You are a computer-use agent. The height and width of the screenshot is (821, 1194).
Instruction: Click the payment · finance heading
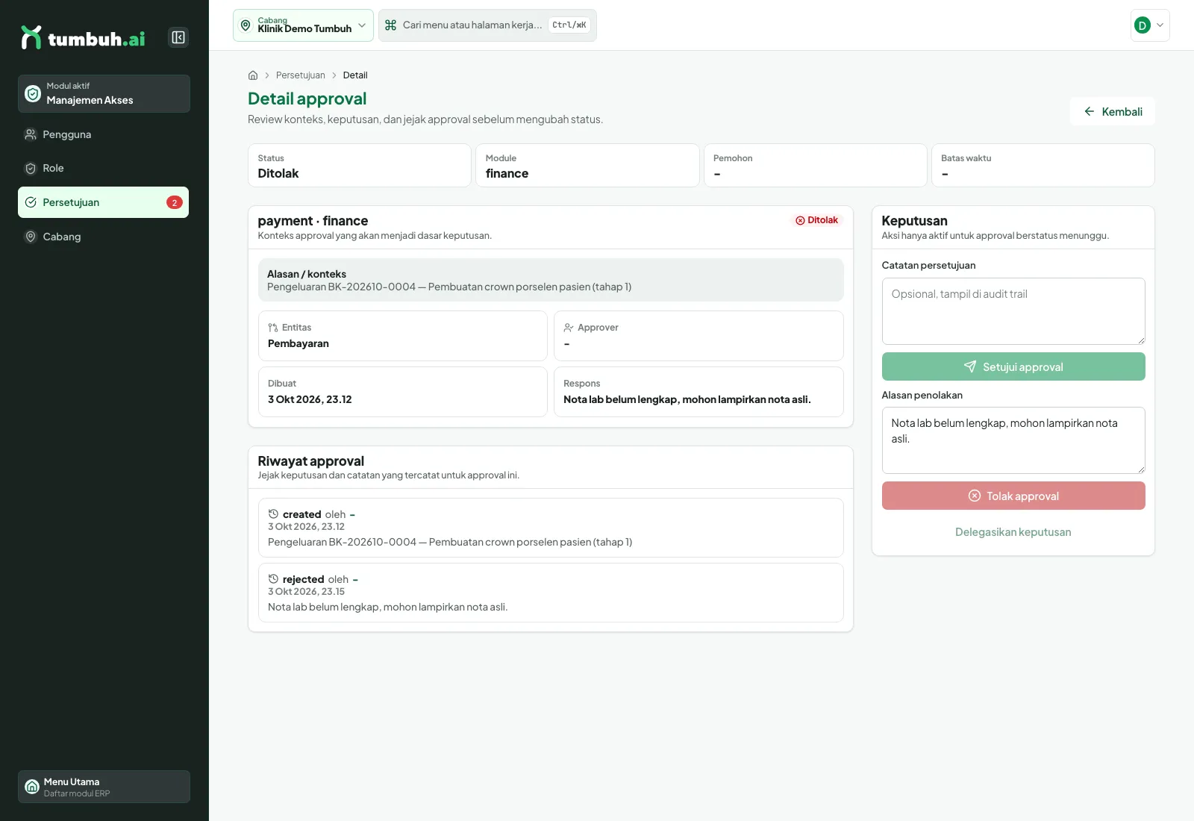coord(313,221)
